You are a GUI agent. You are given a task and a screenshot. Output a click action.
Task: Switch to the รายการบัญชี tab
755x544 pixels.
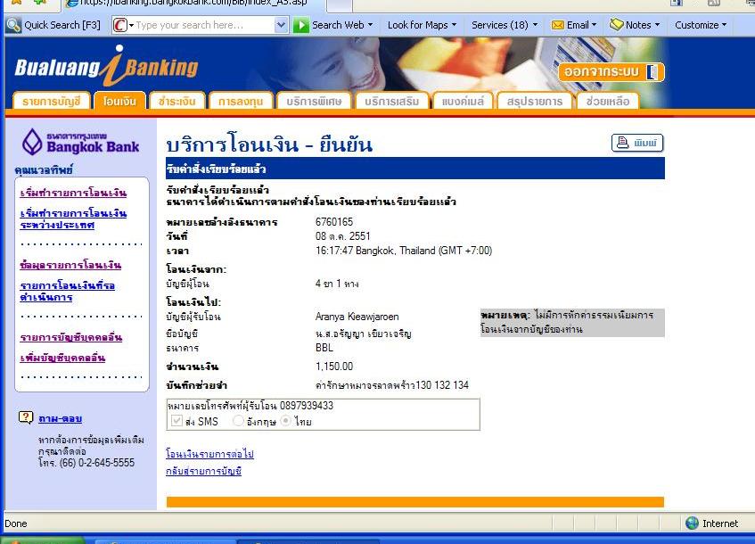[x=52, y=101]
